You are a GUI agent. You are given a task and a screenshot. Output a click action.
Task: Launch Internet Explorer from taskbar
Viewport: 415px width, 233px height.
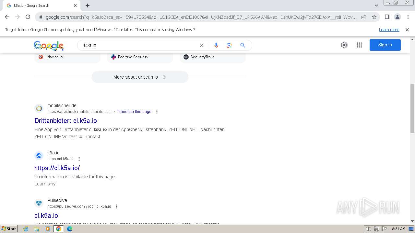[26, 229]
